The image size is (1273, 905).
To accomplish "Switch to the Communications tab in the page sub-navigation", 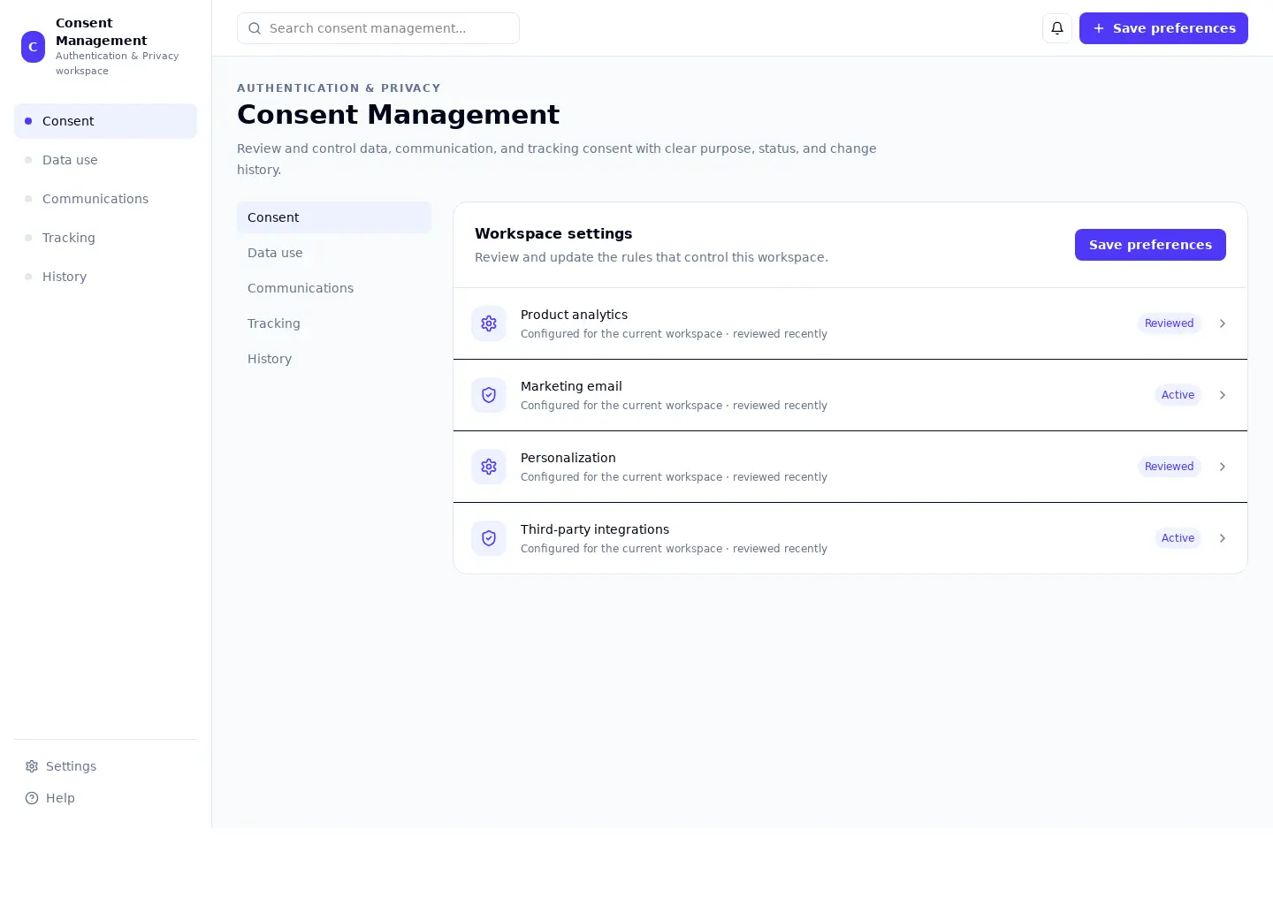I will point(334,288).
